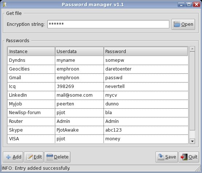Select the Gmail row
Viewport: 202px width, 173px height.
tap(98, 78)
